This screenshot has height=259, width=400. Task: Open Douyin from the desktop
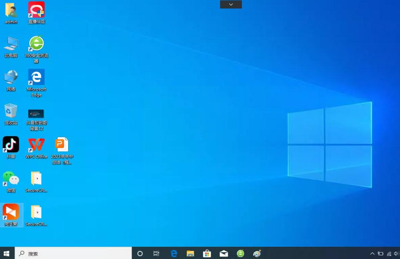click(x=11, y=144)
